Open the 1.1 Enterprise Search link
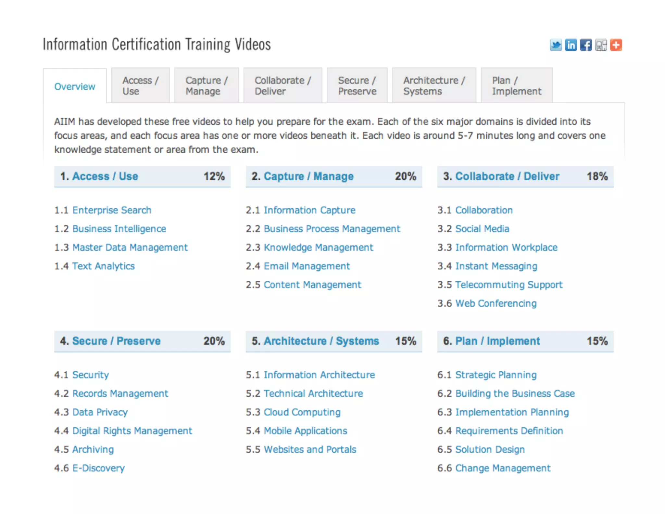 point(112,210)
